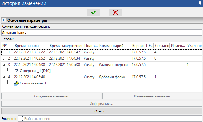Click start time 22.12.2021 13:57:22

click(29, 52)
